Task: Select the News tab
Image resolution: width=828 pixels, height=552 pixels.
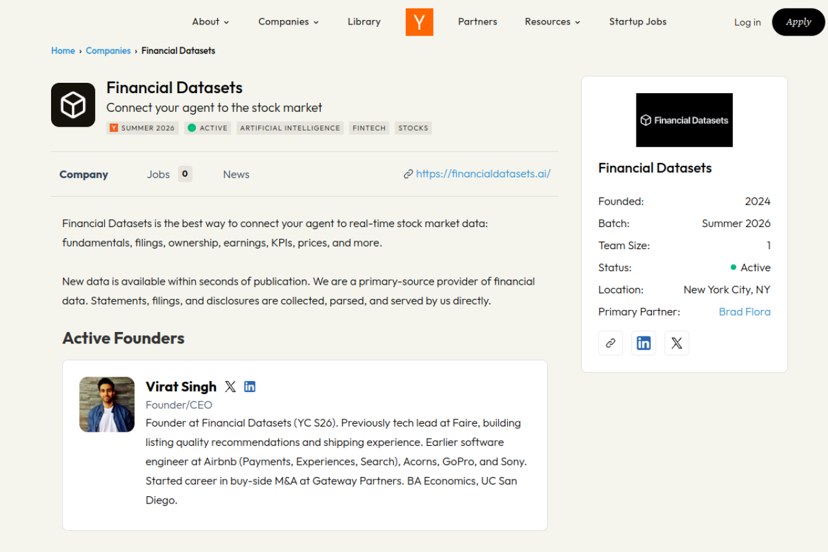Action: (x=236, y=175)
